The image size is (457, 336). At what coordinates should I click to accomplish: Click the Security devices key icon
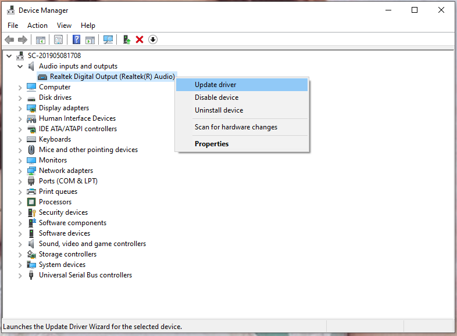click(x=31, y=212)
